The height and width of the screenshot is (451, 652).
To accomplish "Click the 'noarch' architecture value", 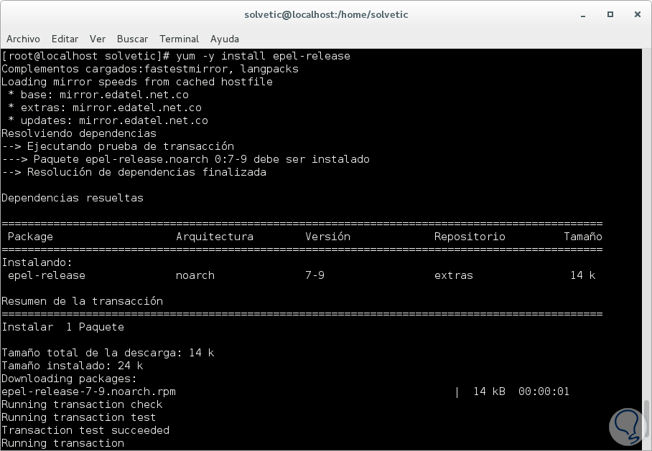I will 195,275.
